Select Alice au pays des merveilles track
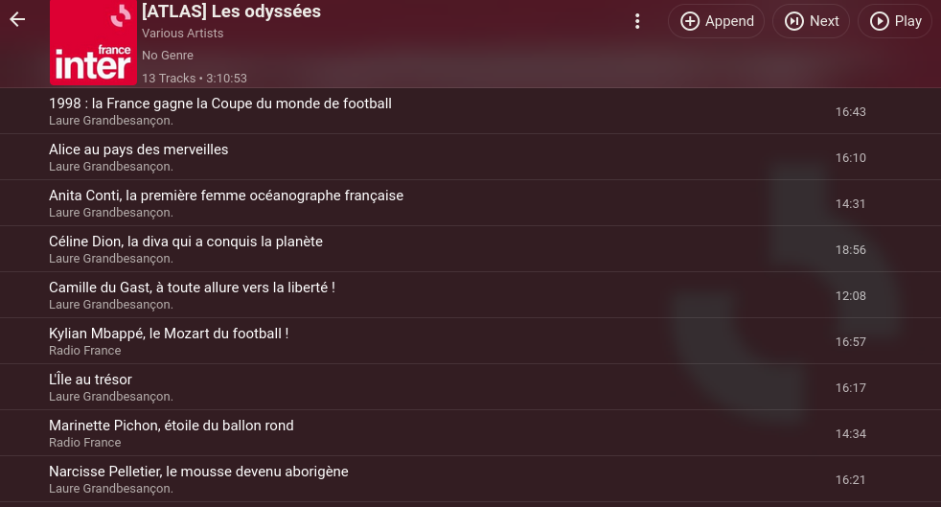The height and width of the screenshot is (507, 941). pyautogui.click(x=470, y=157)
